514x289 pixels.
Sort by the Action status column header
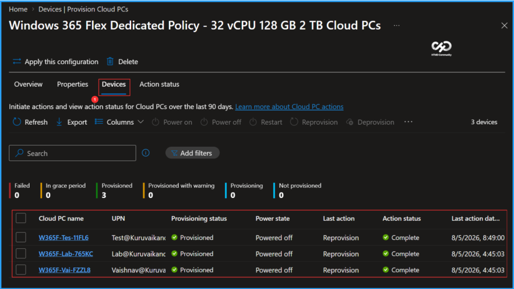[402, 218]
